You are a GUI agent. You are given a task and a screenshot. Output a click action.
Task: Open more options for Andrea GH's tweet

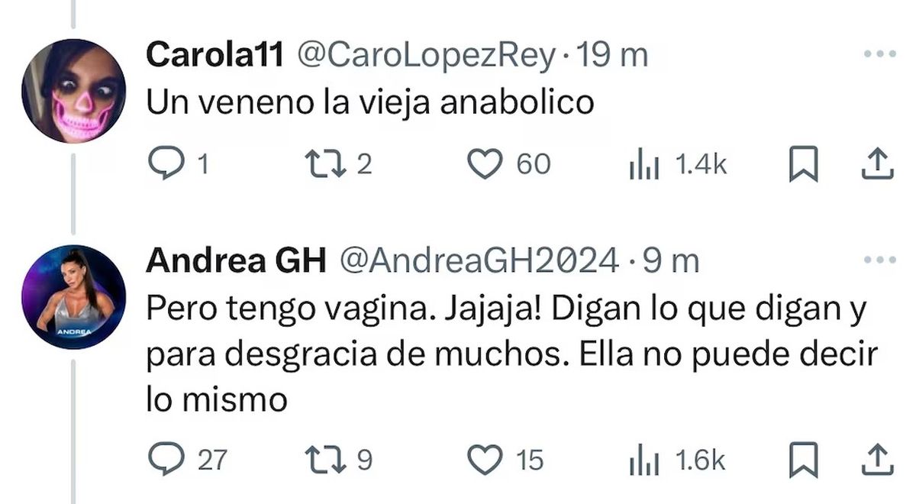(879, 261)
